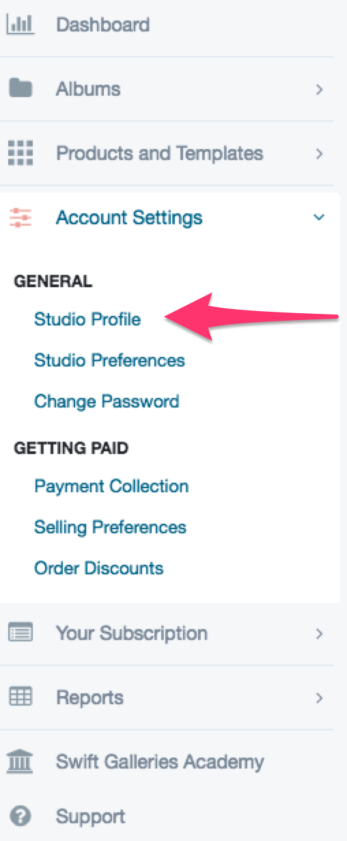
Task: Select the Dashboard menu label
Action: [x=102, y=25]
